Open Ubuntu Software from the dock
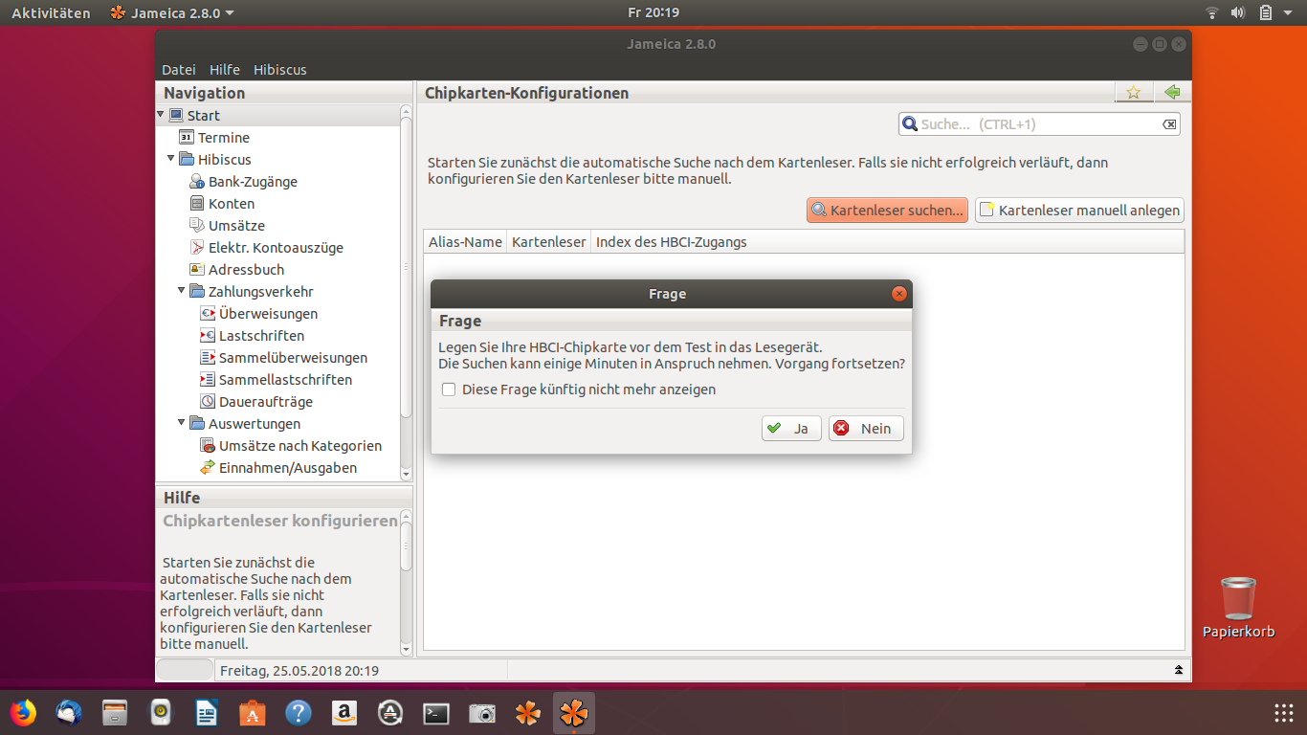Viewport: 1307px width, 735px height. tap(253, 713)
